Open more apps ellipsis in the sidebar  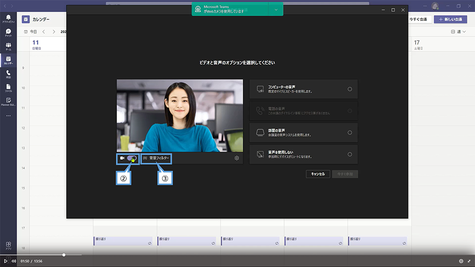pyautogui.click(x=8, y=116)
